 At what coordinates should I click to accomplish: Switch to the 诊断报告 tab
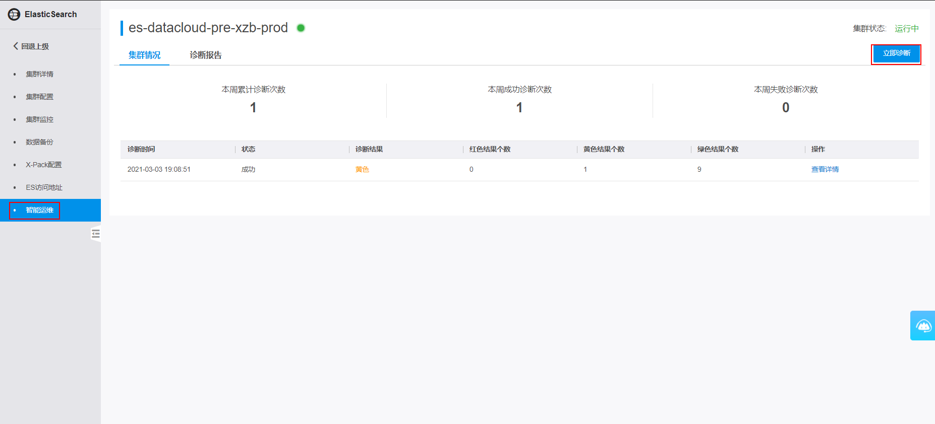[x=206, y=55]
